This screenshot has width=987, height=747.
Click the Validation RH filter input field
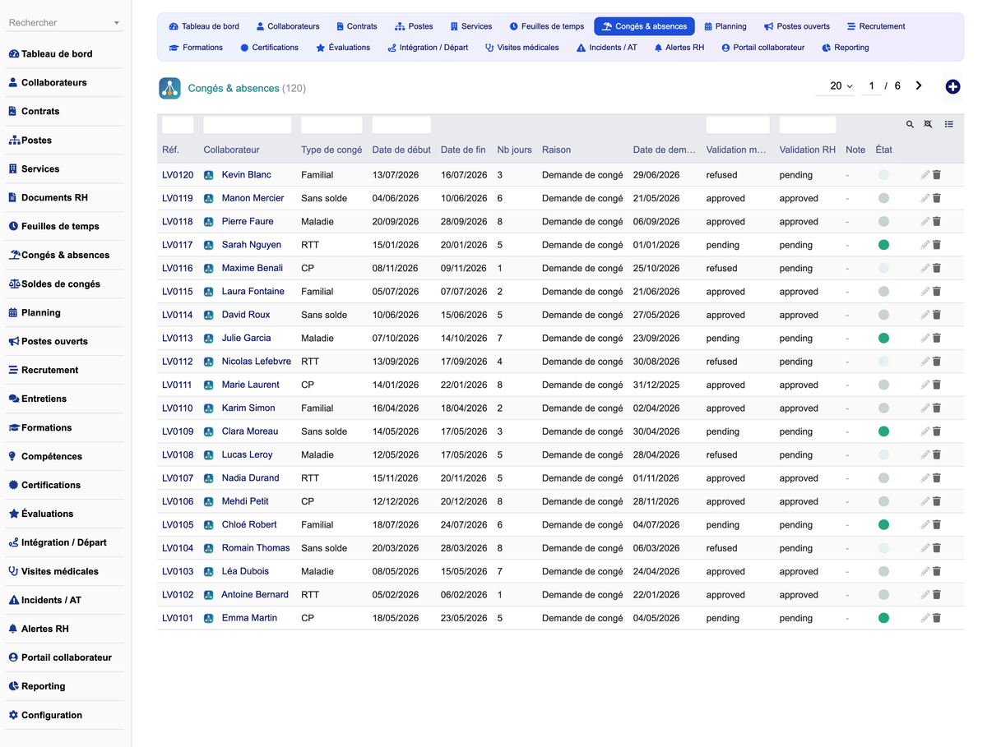[x=808, y=125]
